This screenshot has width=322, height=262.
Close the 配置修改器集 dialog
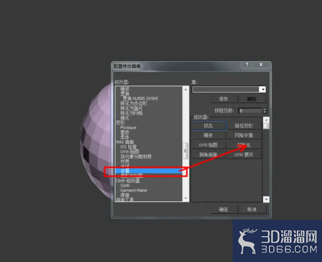[261, 65]
